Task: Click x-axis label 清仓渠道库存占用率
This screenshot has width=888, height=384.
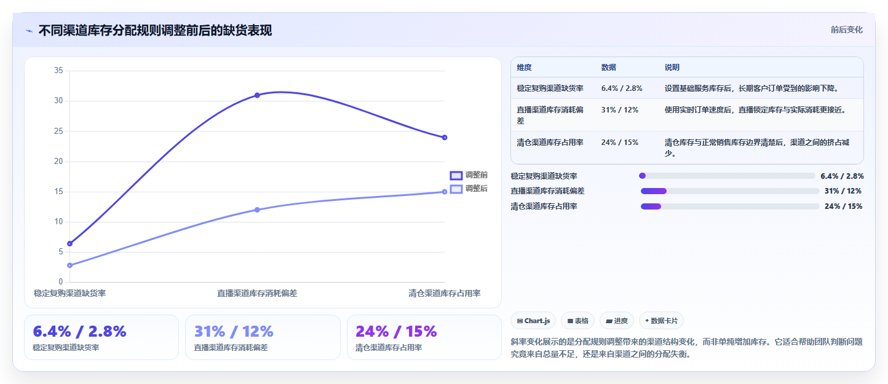Action: pyautogui.click(x=445, y=293)
